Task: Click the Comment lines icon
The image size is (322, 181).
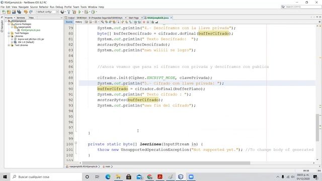Action: tap(153, 22)
